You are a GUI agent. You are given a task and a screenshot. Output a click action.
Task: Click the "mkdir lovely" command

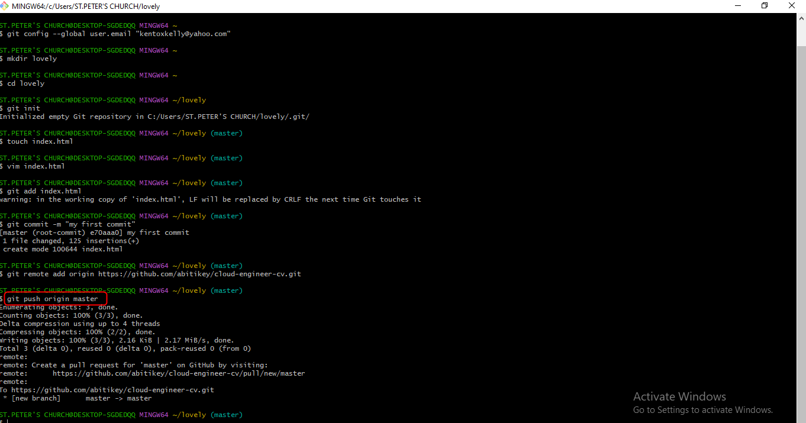pyautogui.click(x=32, y=59)
